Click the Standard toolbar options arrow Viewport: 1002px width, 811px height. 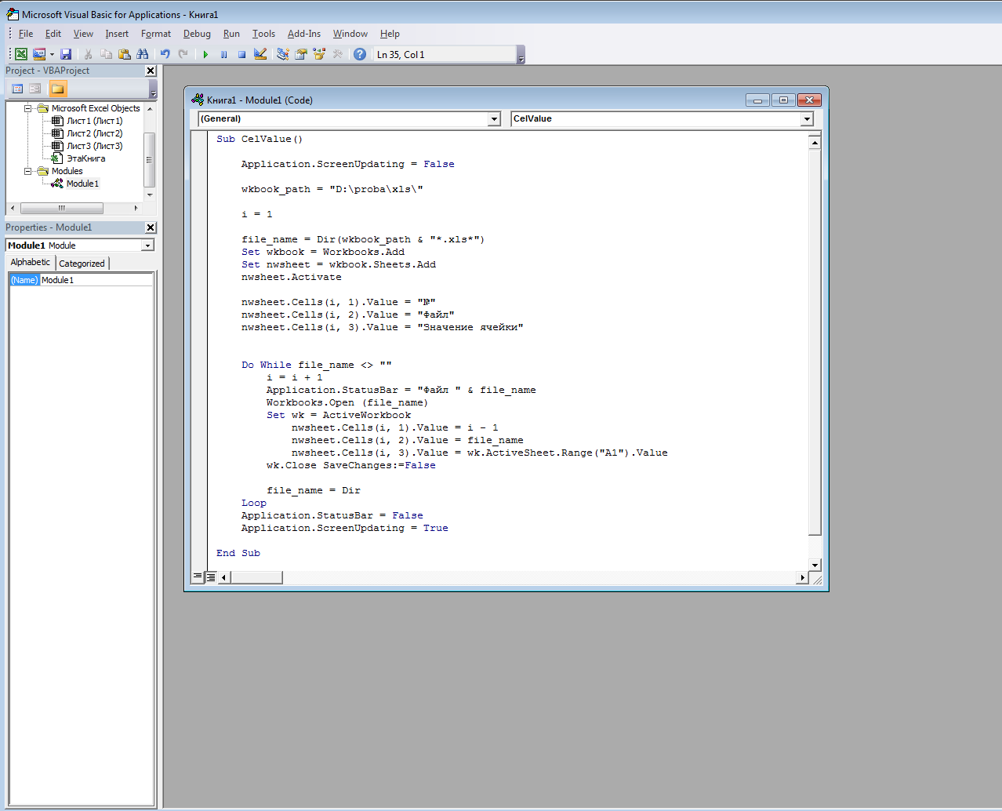[x=521, y=55]
